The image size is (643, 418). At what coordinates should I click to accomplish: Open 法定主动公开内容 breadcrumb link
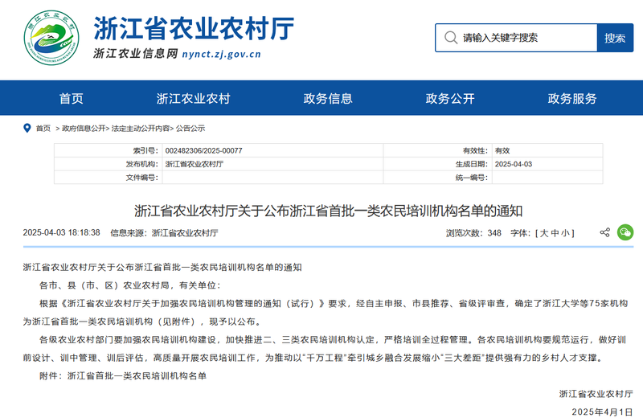(141, 129)
